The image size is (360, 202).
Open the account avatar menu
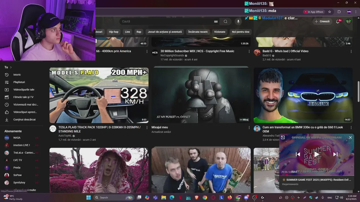[x=348, y=21]
